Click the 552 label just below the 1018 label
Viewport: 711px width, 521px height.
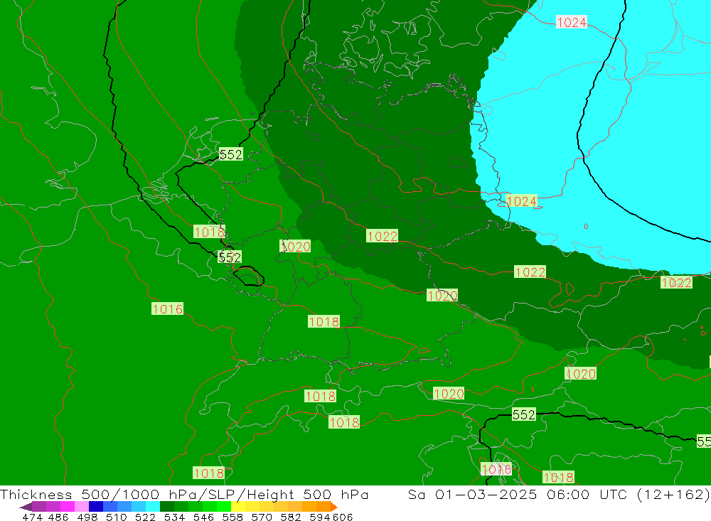click(x=230, y=257)
